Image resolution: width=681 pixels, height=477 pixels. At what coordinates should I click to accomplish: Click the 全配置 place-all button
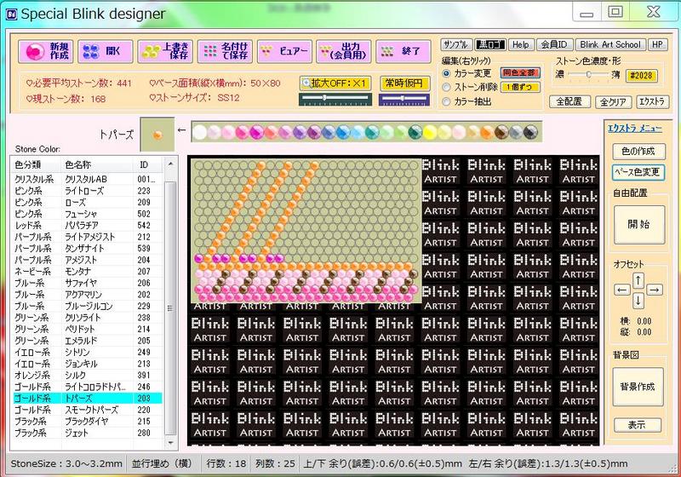pyautogui.click(x=569, y=101)
